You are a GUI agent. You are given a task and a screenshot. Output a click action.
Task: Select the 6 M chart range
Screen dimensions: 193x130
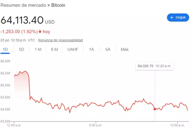point(54,49)
